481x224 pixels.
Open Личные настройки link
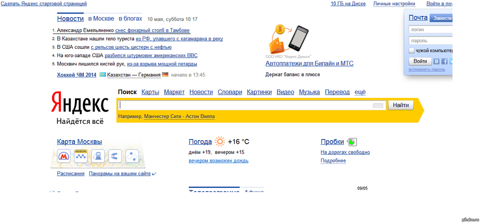click(394, 4)
